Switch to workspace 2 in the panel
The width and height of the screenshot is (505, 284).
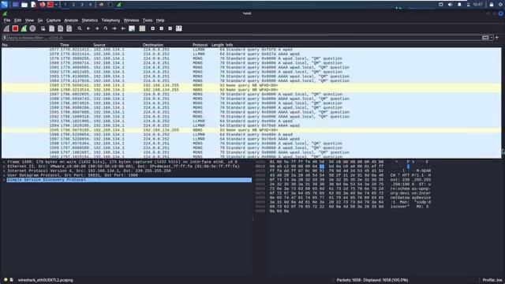click(x=73, y=5)
